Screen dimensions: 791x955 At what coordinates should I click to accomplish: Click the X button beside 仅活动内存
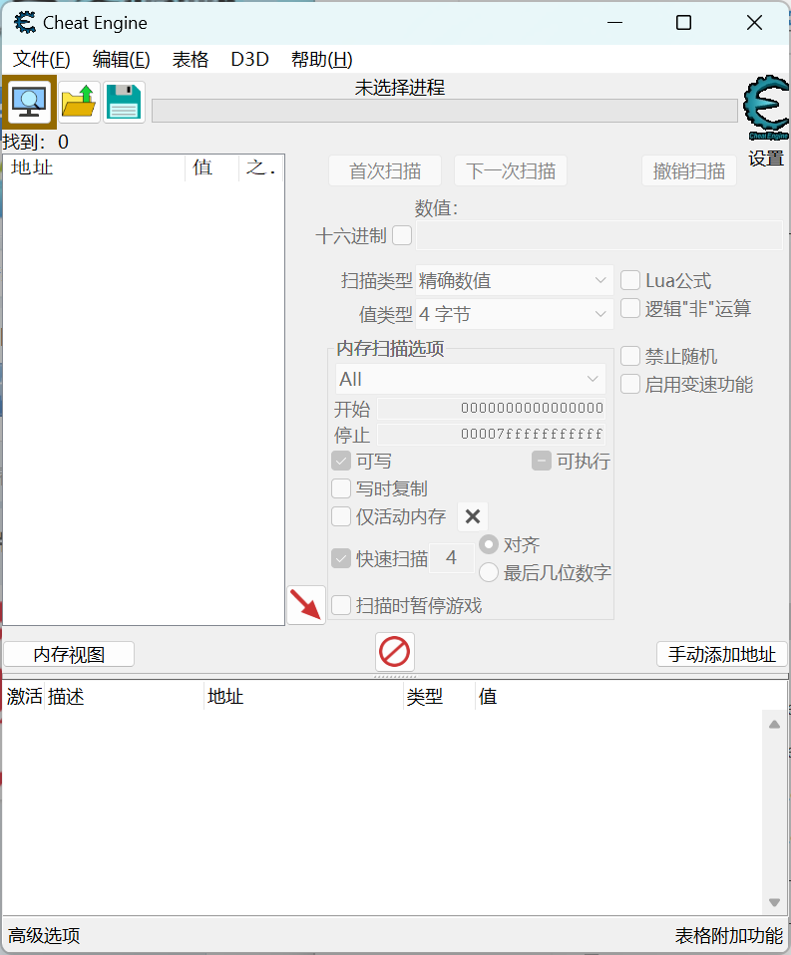(x=472, y=516)
